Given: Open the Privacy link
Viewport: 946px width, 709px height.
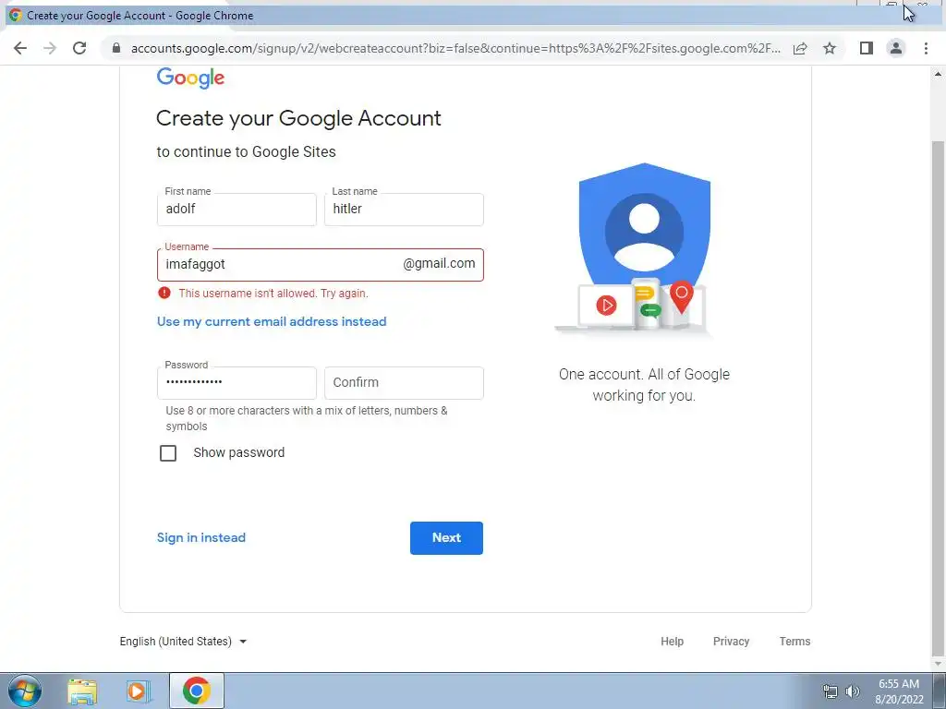Looking at the screenshot, I should point(732,642).
